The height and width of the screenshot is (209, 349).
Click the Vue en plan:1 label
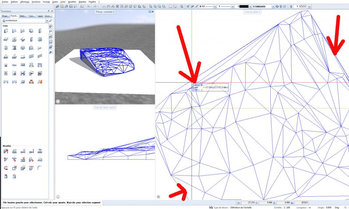253,12
